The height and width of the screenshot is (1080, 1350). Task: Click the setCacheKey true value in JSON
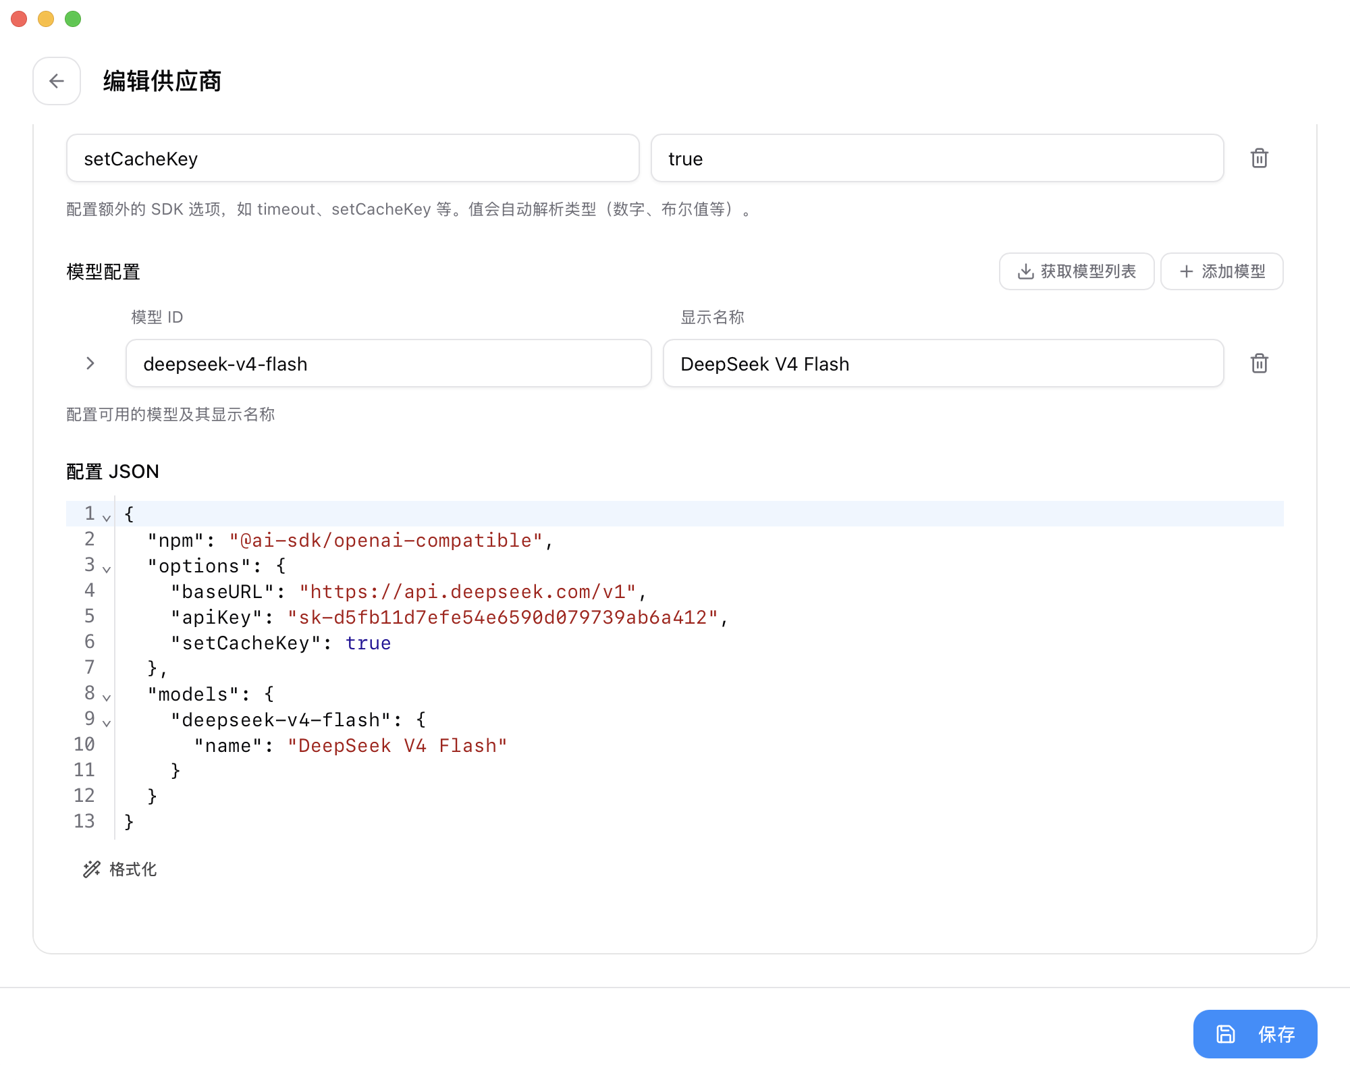(368, 643)
